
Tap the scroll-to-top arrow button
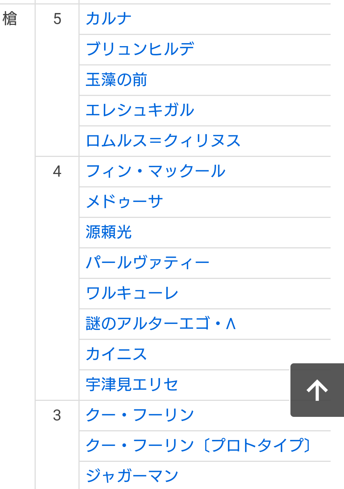point(317,390)
